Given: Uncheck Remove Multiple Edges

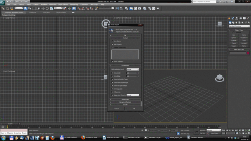Looking at the screenshot, I should point(113,83).
